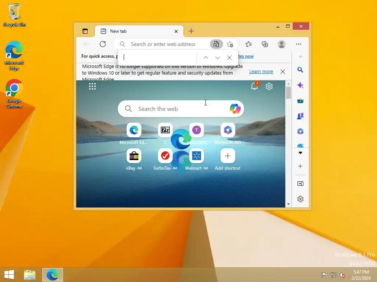Click the Add shortcut tile
The image size is (377, 282).
[228, 156]
